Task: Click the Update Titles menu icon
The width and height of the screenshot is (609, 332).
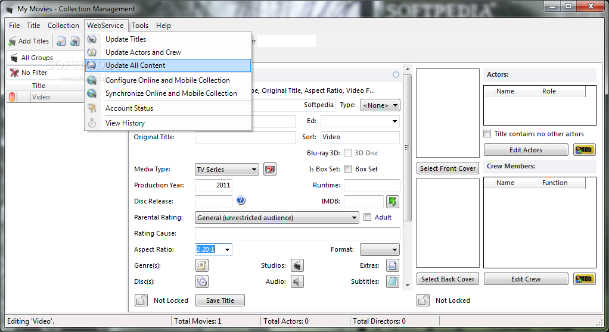Action: (x=92, y=39)
